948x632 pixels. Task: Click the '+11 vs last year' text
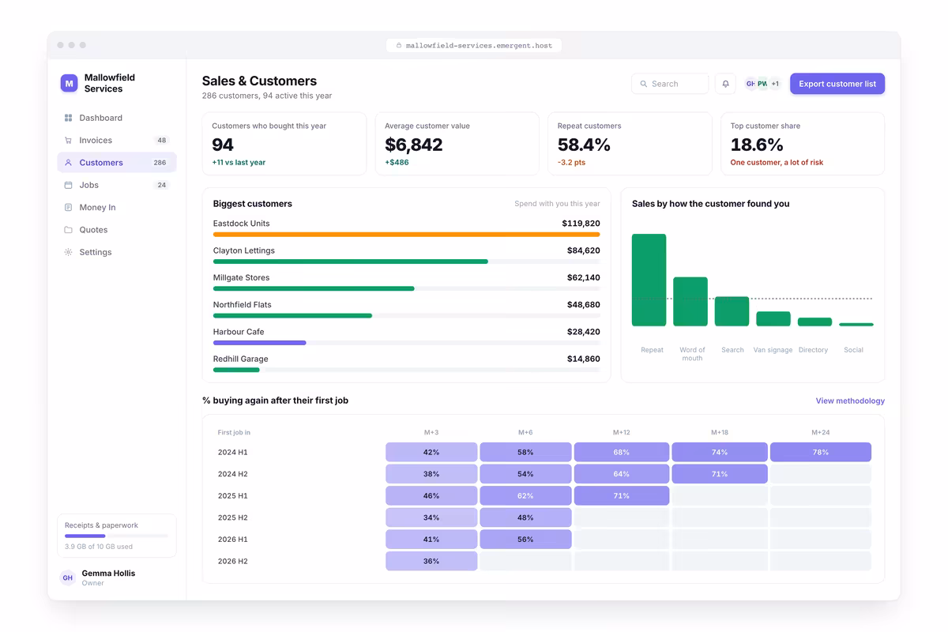click(239, 163)
